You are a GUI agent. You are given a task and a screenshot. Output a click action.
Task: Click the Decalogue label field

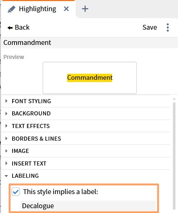(x=88, y=206)
